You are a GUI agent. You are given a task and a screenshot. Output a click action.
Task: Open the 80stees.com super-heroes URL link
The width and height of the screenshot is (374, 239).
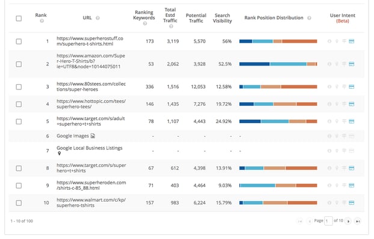tap(91, 86)
